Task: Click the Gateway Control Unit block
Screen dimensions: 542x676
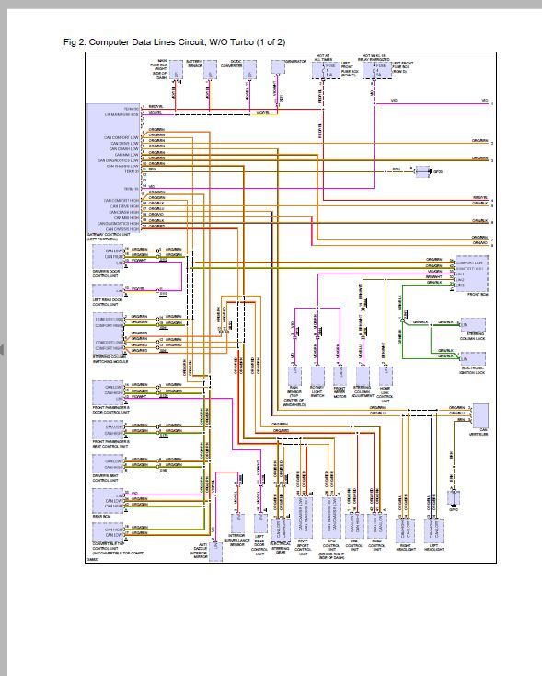Action: click(114, 169)
